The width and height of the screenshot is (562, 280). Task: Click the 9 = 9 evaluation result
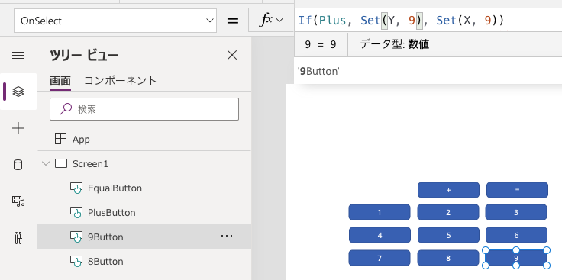321,45
